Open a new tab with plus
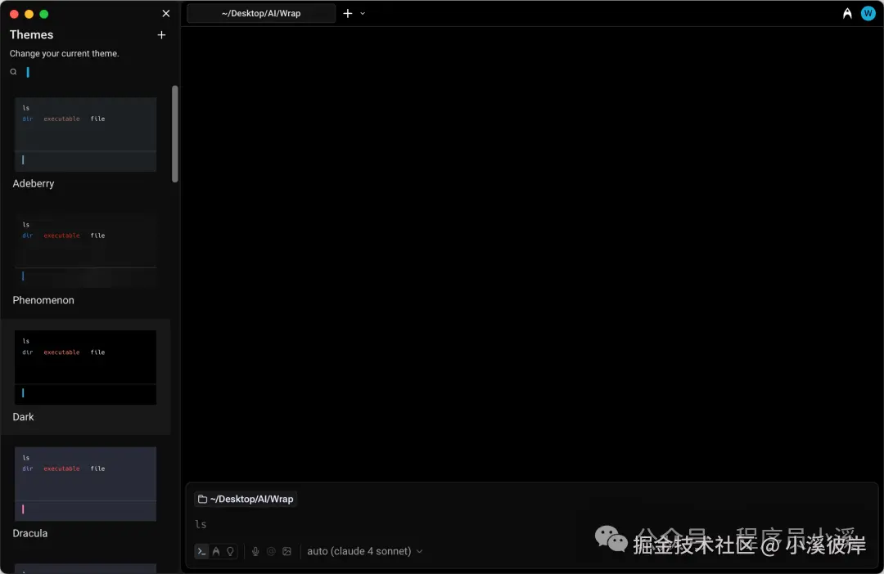This screenshot has width=884, height=574. click(348, 14)
